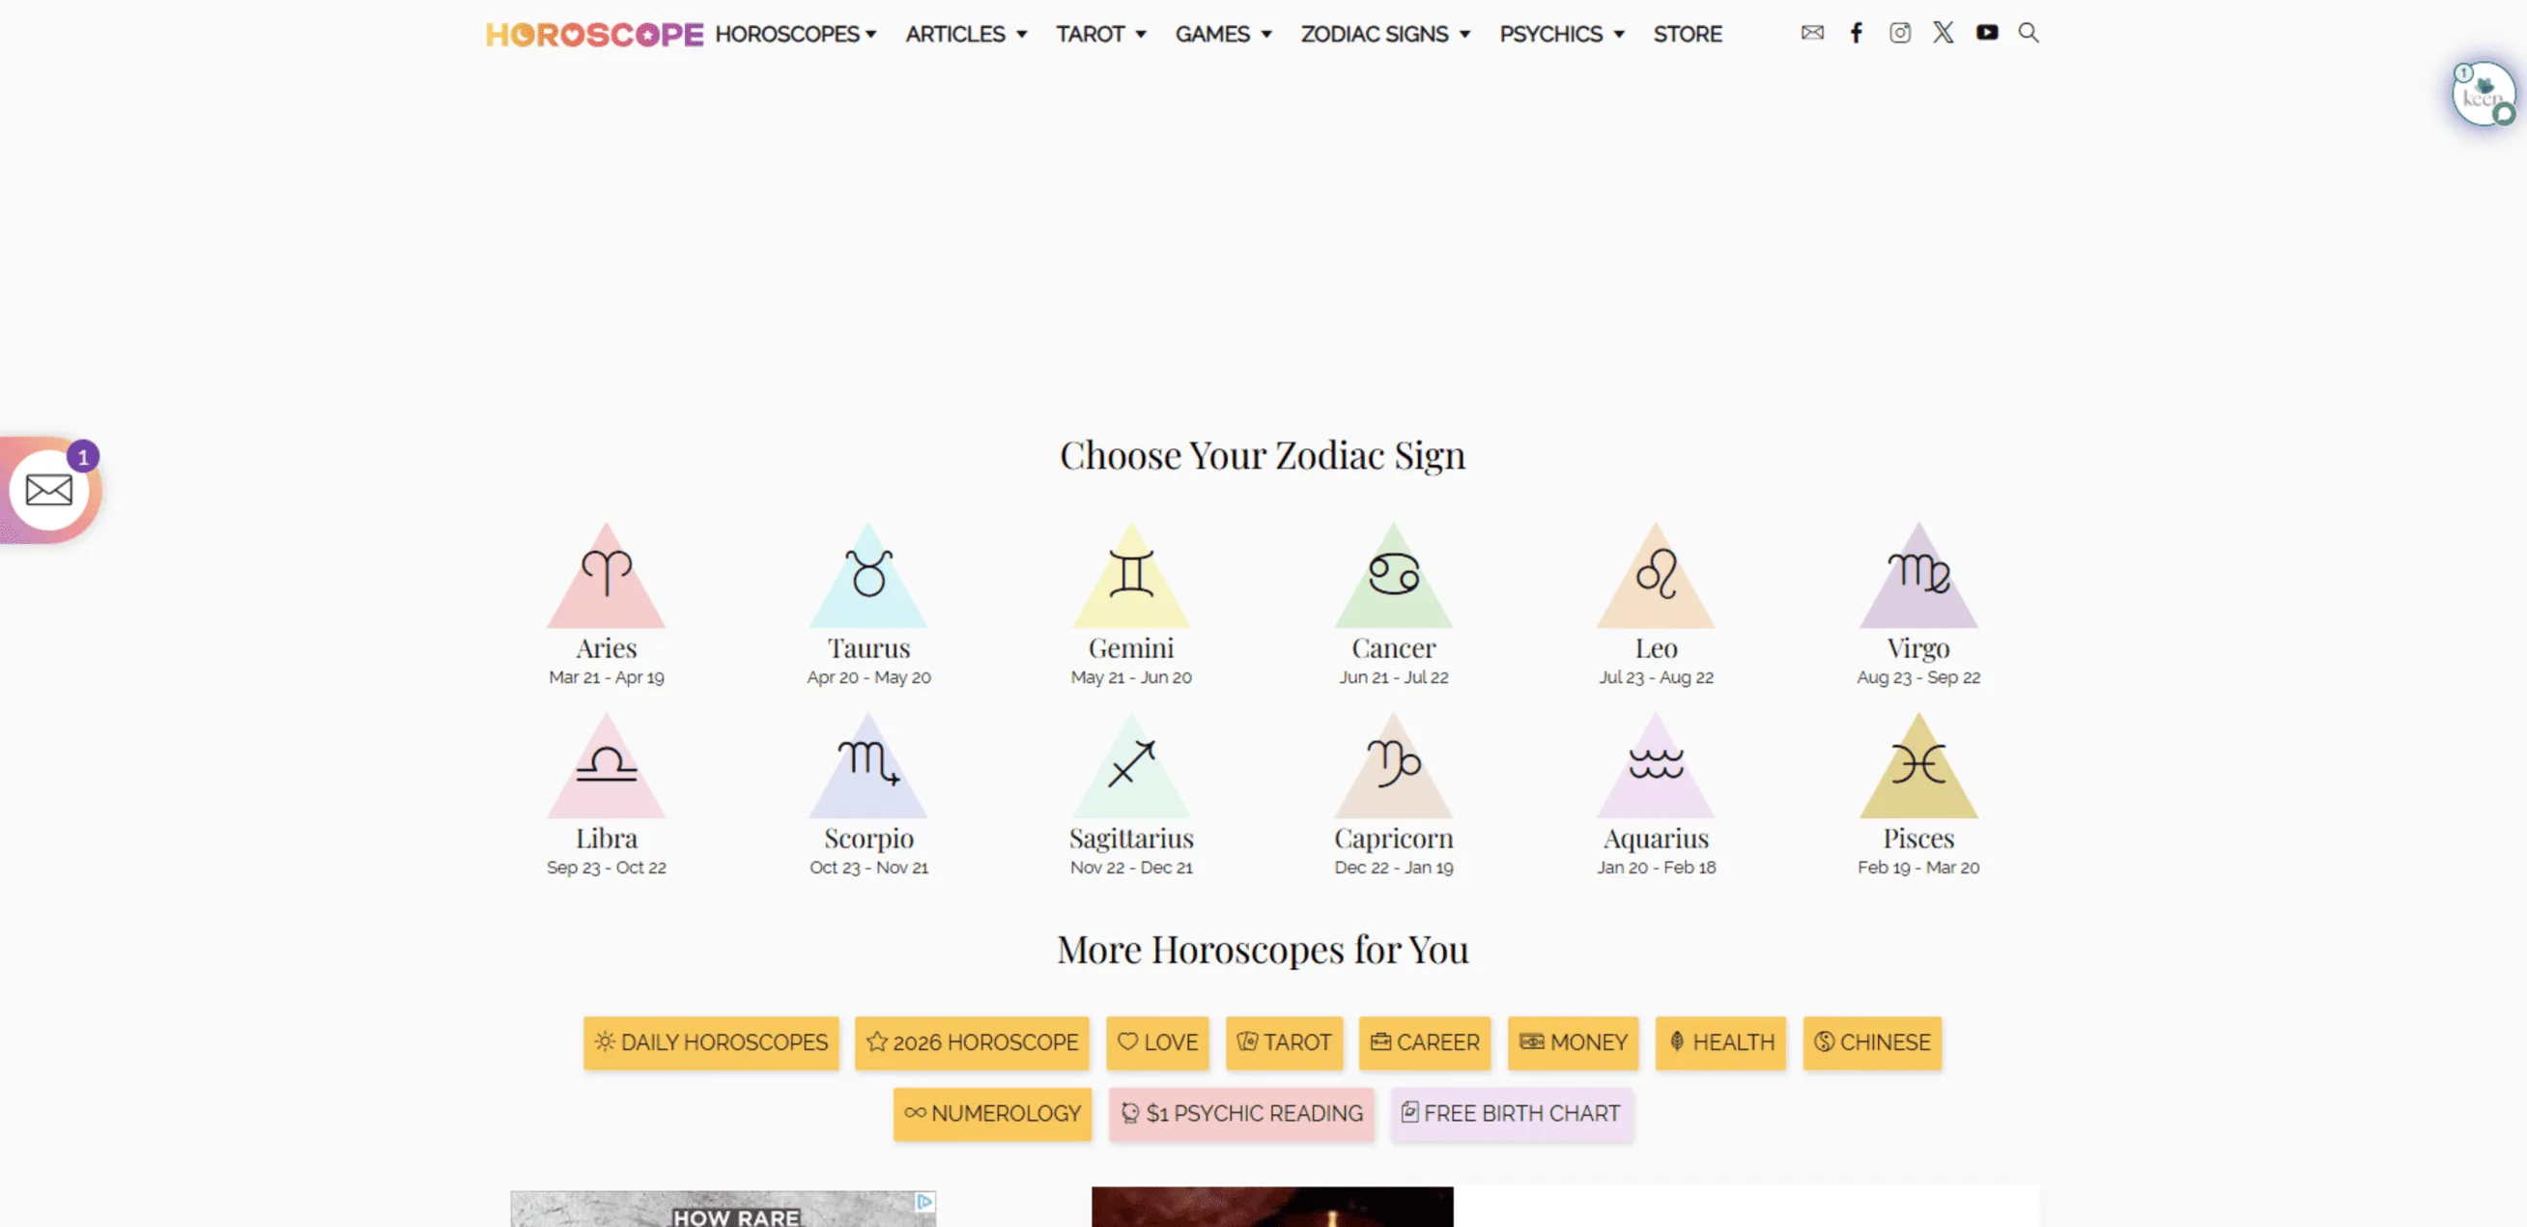Click the 'More Horoscopes for You' heading
The image size is (2527, 1227).
1263,951
